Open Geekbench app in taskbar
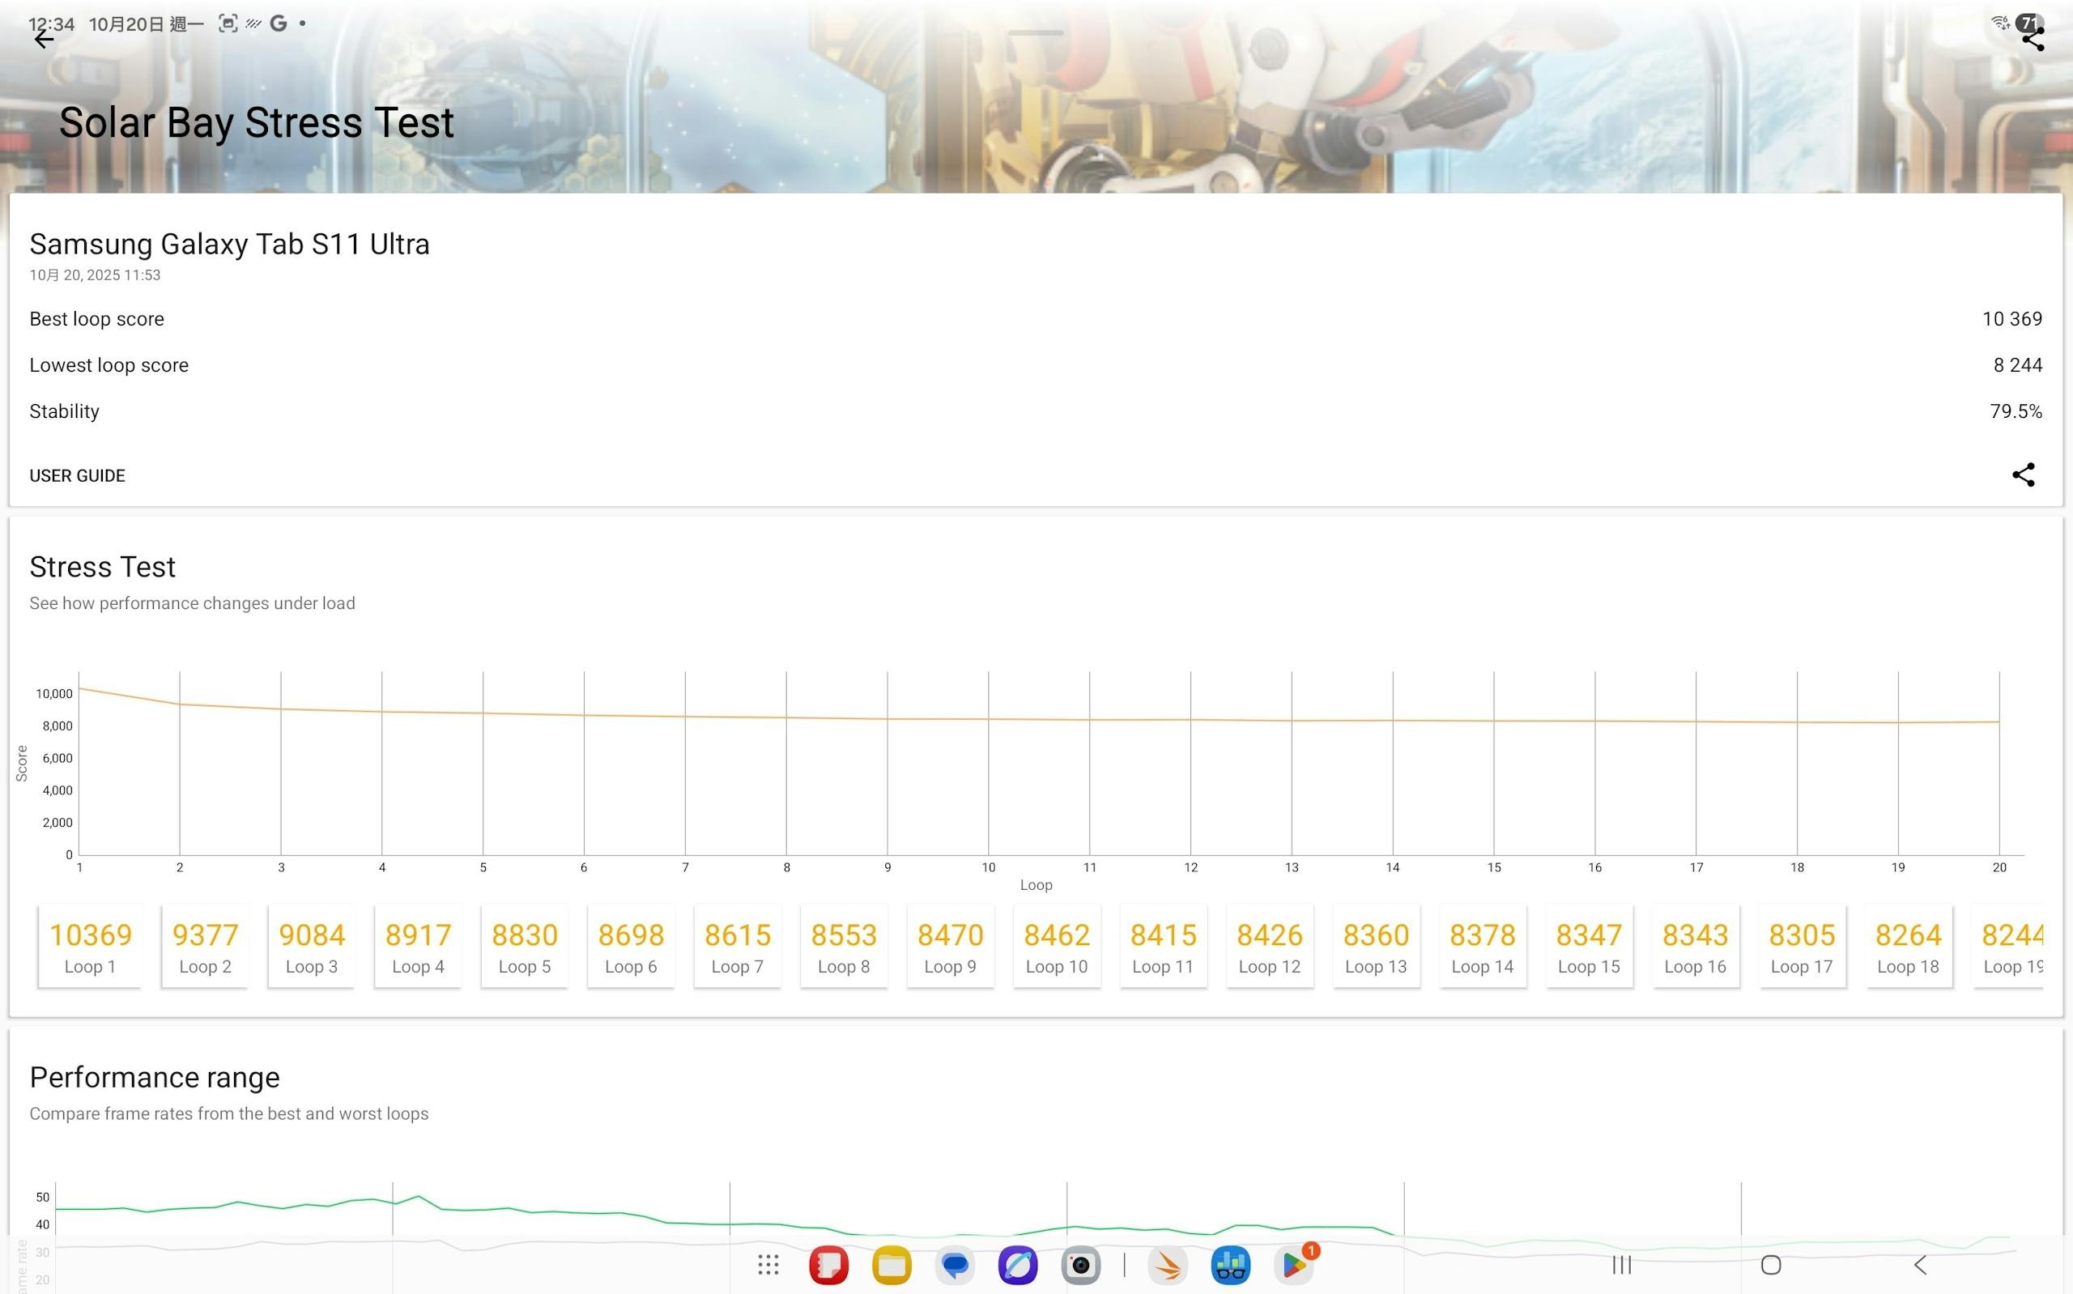This screenshot has width=2073, height=1294. coord(1230,1265)
